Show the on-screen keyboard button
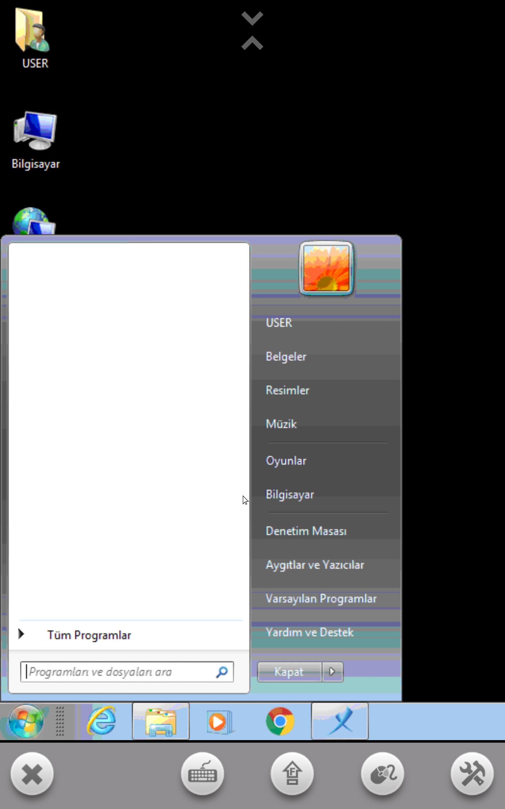This screenshot has height=809, width=505. [x=202, y=774]
